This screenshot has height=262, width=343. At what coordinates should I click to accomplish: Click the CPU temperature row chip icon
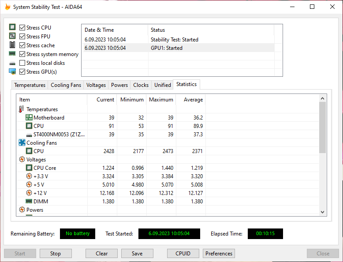pos(29,126)
